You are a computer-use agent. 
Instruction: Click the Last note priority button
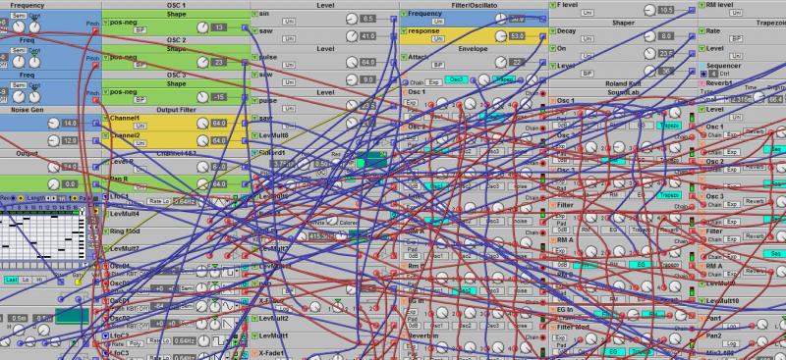(x=11, y=280)
